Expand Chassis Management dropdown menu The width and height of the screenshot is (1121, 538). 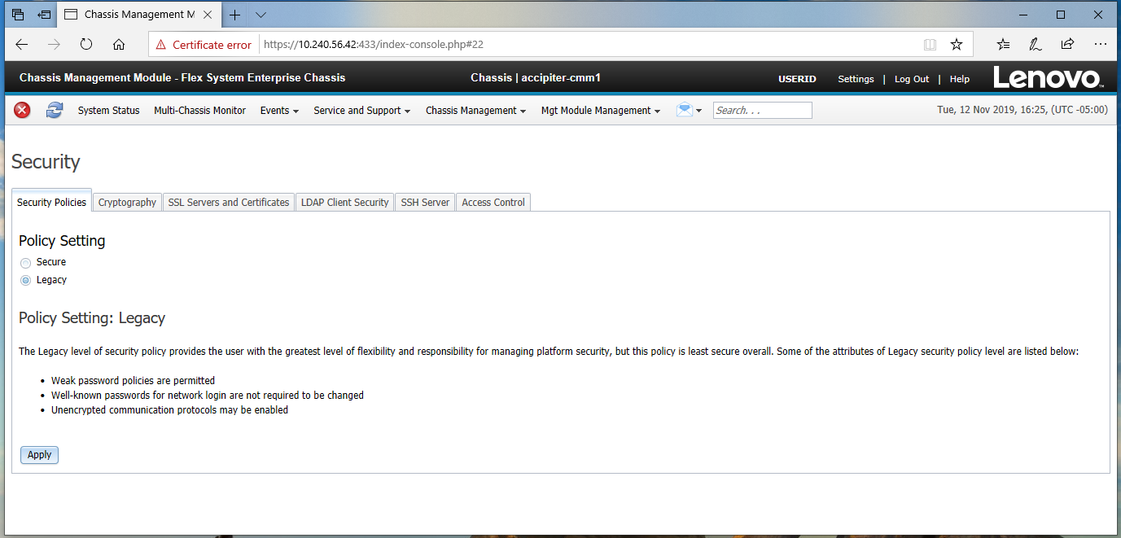pyautogui.click(x=475, y=111)
